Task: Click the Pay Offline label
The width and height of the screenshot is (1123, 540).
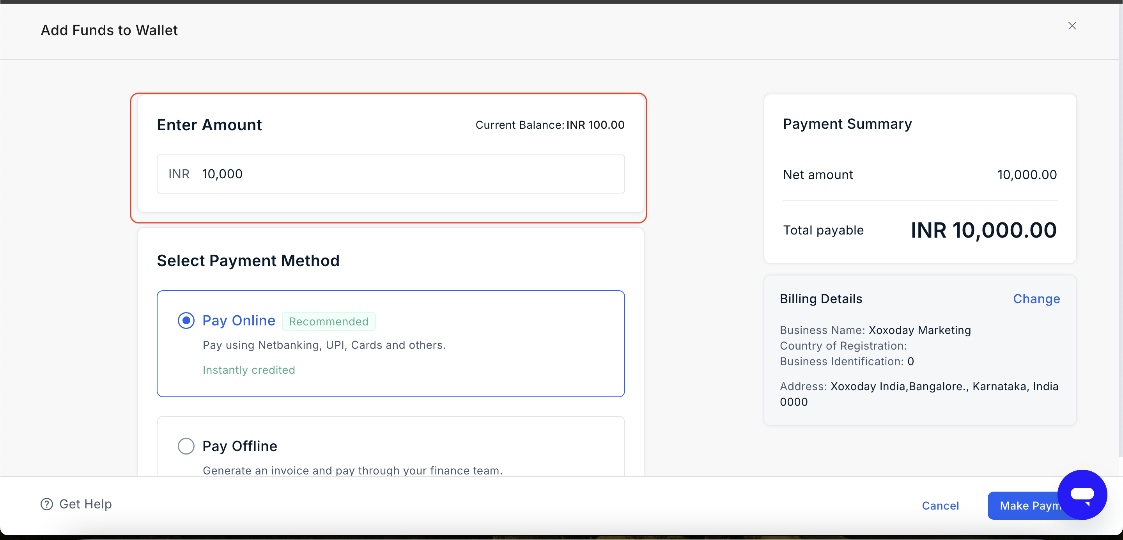Action: click(x=240, y=446)
